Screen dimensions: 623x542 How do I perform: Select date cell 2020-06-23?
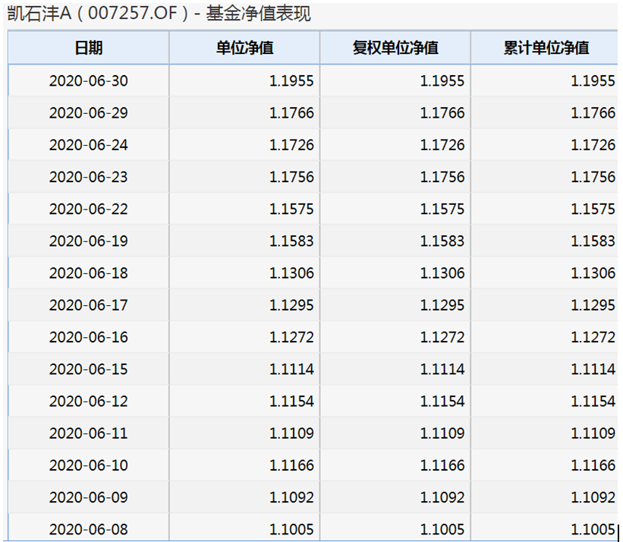tap(89, 177)
